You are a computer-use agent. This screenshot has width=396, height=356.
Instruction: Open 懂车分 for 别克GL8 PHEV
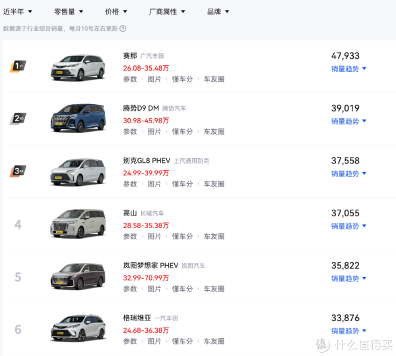pos(182,184)
